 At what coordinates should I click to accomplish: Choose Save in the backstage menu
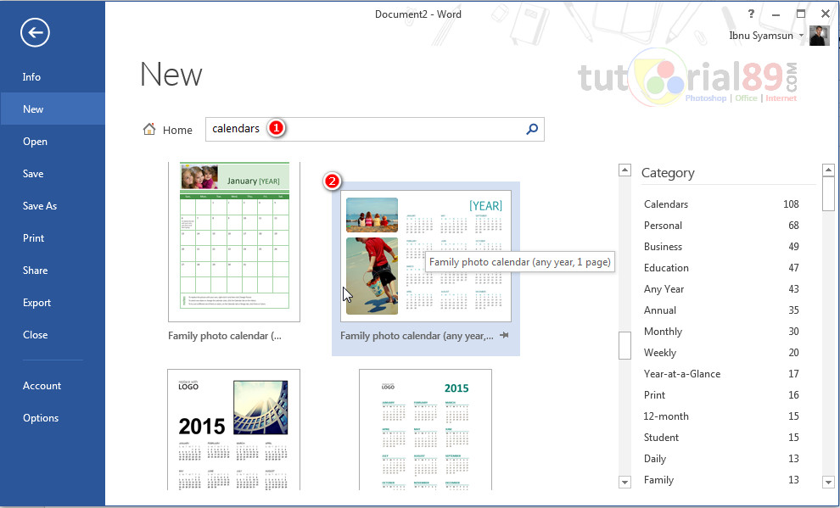click(x=33, y=174)
